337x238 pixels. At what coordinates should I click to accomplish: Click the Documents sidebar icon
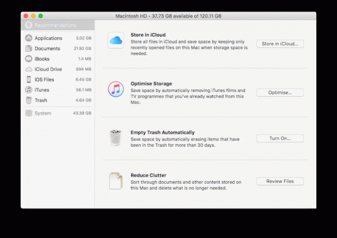28,48
